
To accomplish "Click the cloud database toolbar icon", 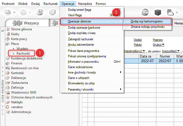I will (x=170, y=12).
